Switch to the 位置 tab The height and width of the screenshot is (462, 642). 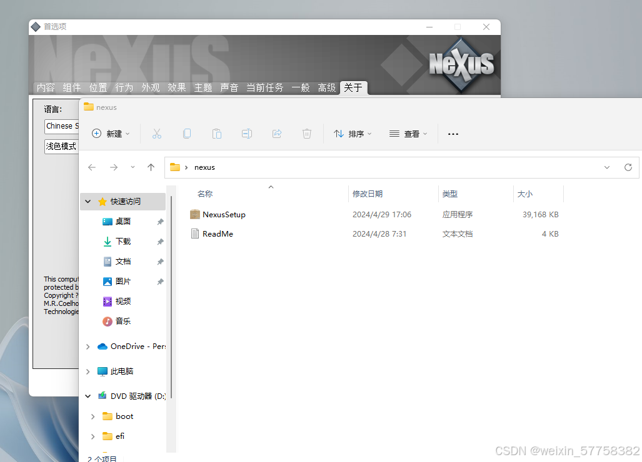point(98,87)
